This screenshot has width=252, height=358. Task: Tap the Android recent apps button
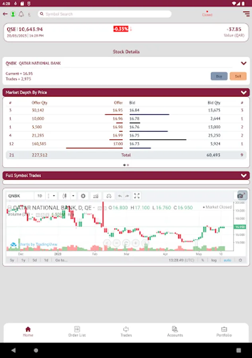pos(238,350)
